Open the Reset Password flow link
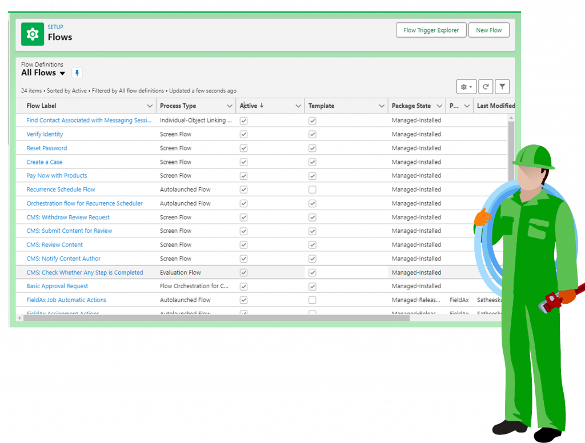 [46, 148]
